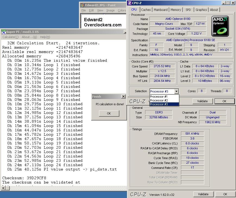Click the memory Type DDR3 value
Viewport: 236px width, 198px height.
click(x=159, y=112)
